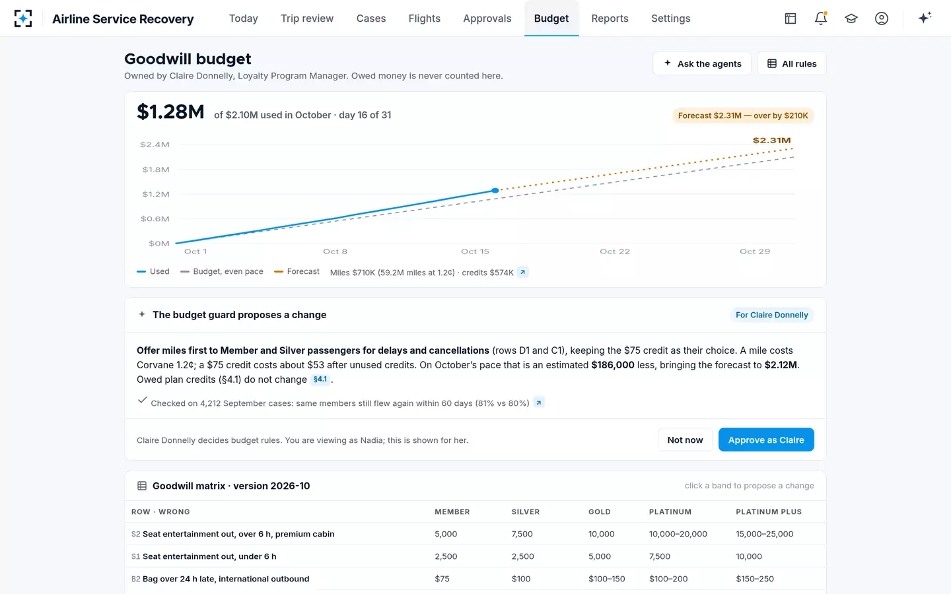Viewport: 951px width, 594px height.
Task: Select the Approvals tab
Action: 487,18
